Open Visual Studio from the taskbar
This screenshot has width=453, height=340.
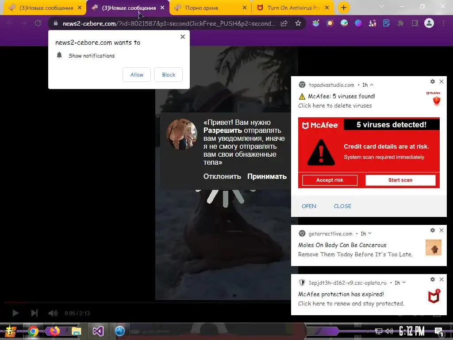98,331
